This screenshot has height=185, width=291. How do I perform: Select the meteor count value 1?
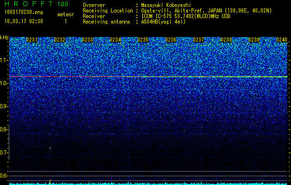(66, 21)
